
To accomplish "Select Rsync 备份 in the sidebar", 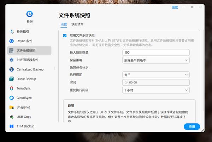I will point(29,41).
